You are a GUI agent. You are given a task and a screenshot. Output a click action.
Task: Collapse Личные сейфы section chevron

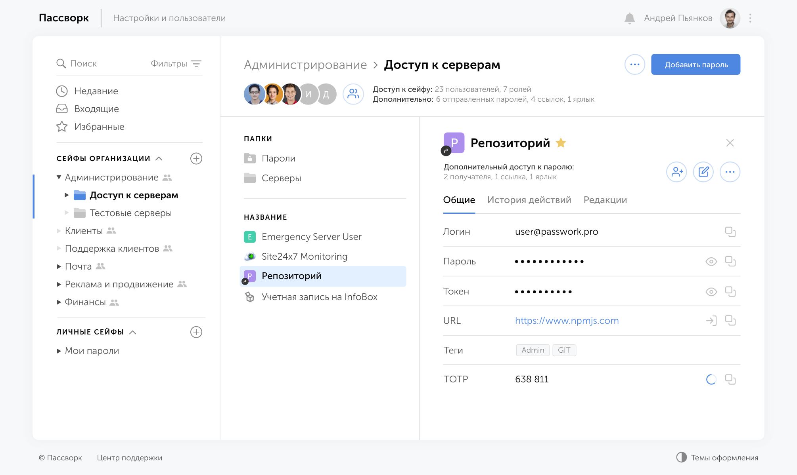tap(133, 332)
